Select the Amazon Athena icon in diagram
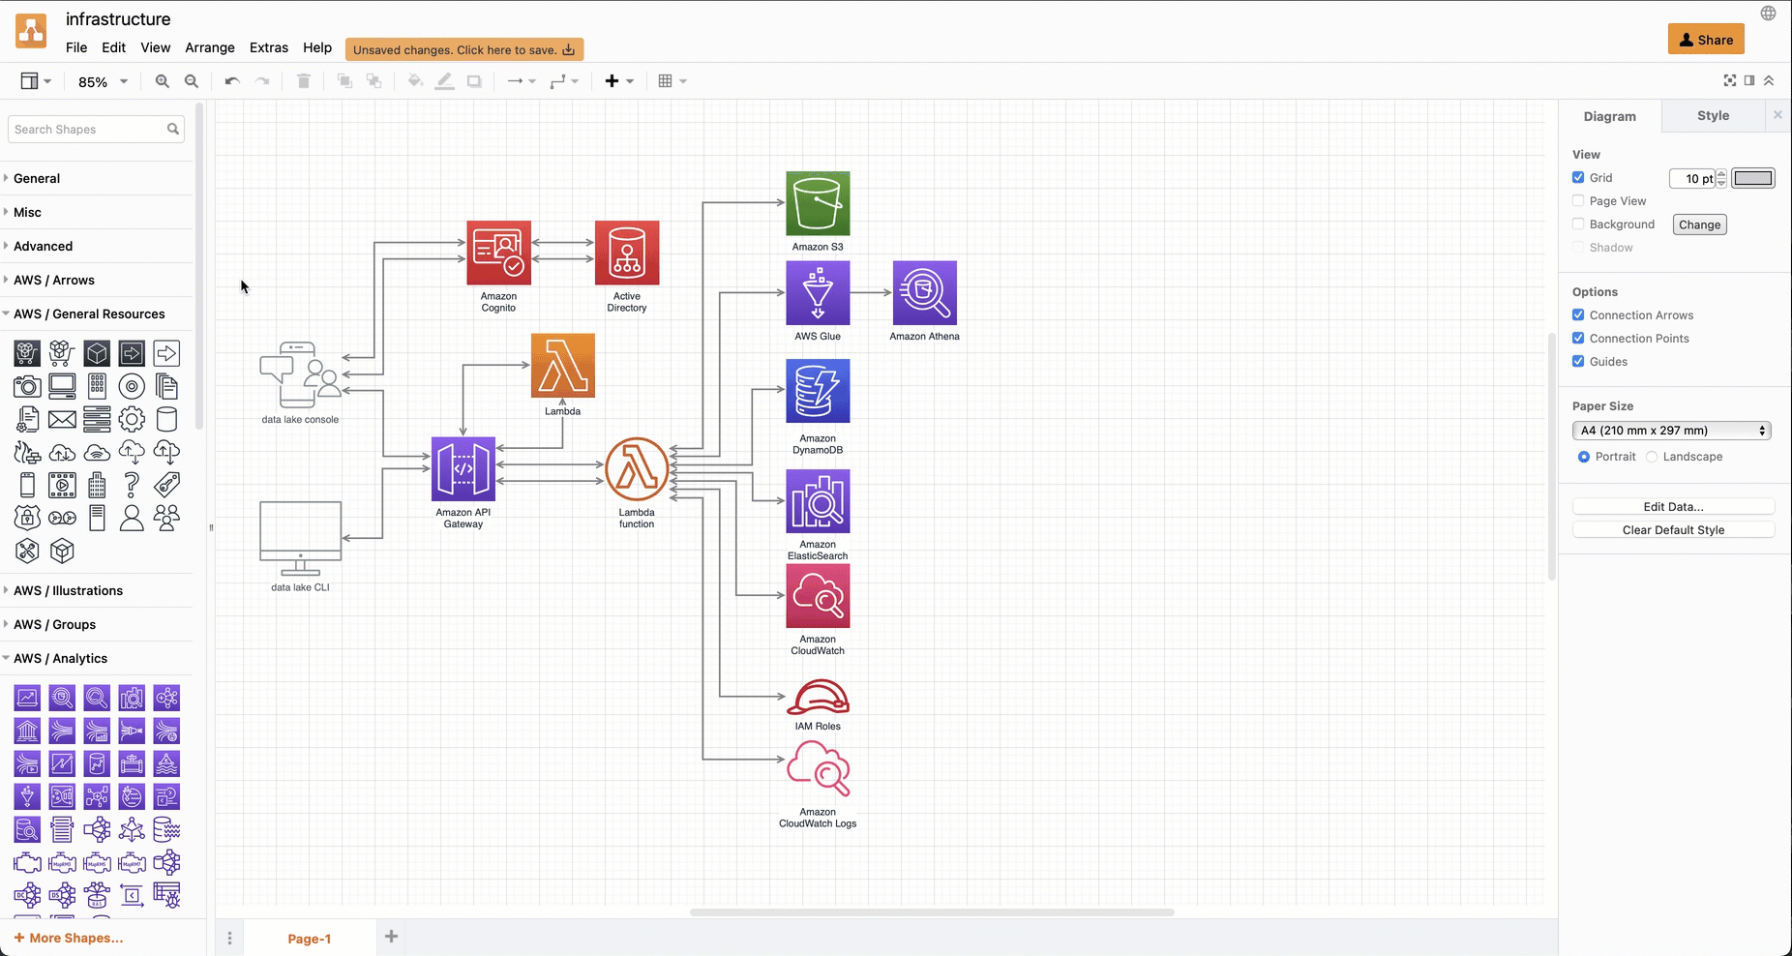 (924, 293)
